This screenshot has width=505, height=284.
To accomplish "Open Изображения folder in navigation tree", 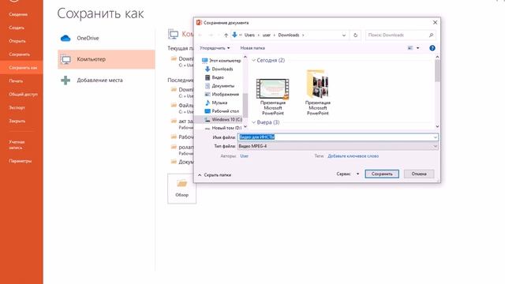I will tap(222, 94).
